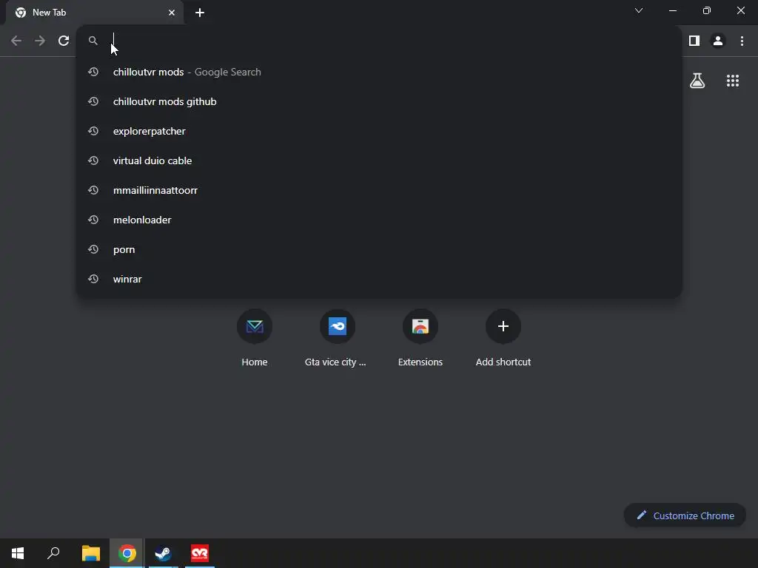The height and width of the screenshot is (568, 758).
Task: Select suggestion explorerpatcher
Action: 380,131
